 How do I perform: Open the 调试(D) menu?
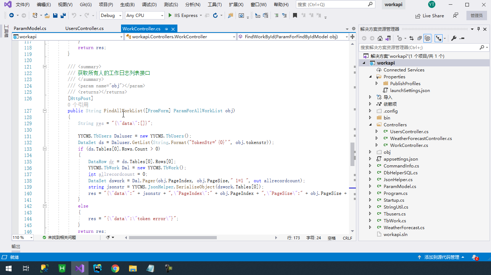(x=149, y=5)
